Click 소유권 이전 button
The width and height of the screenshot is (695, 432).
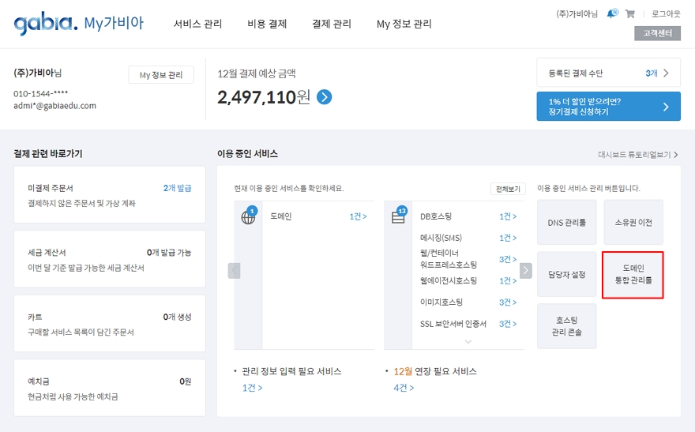pyautogui.click(x=633, y=223)
